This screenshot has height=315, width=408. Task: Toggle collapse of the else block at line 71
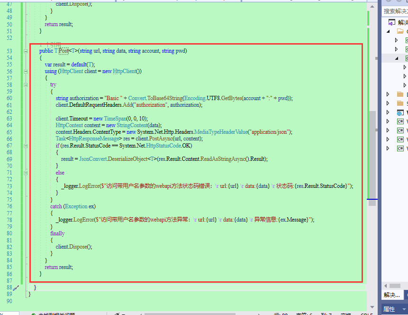(x=25, y=172)
